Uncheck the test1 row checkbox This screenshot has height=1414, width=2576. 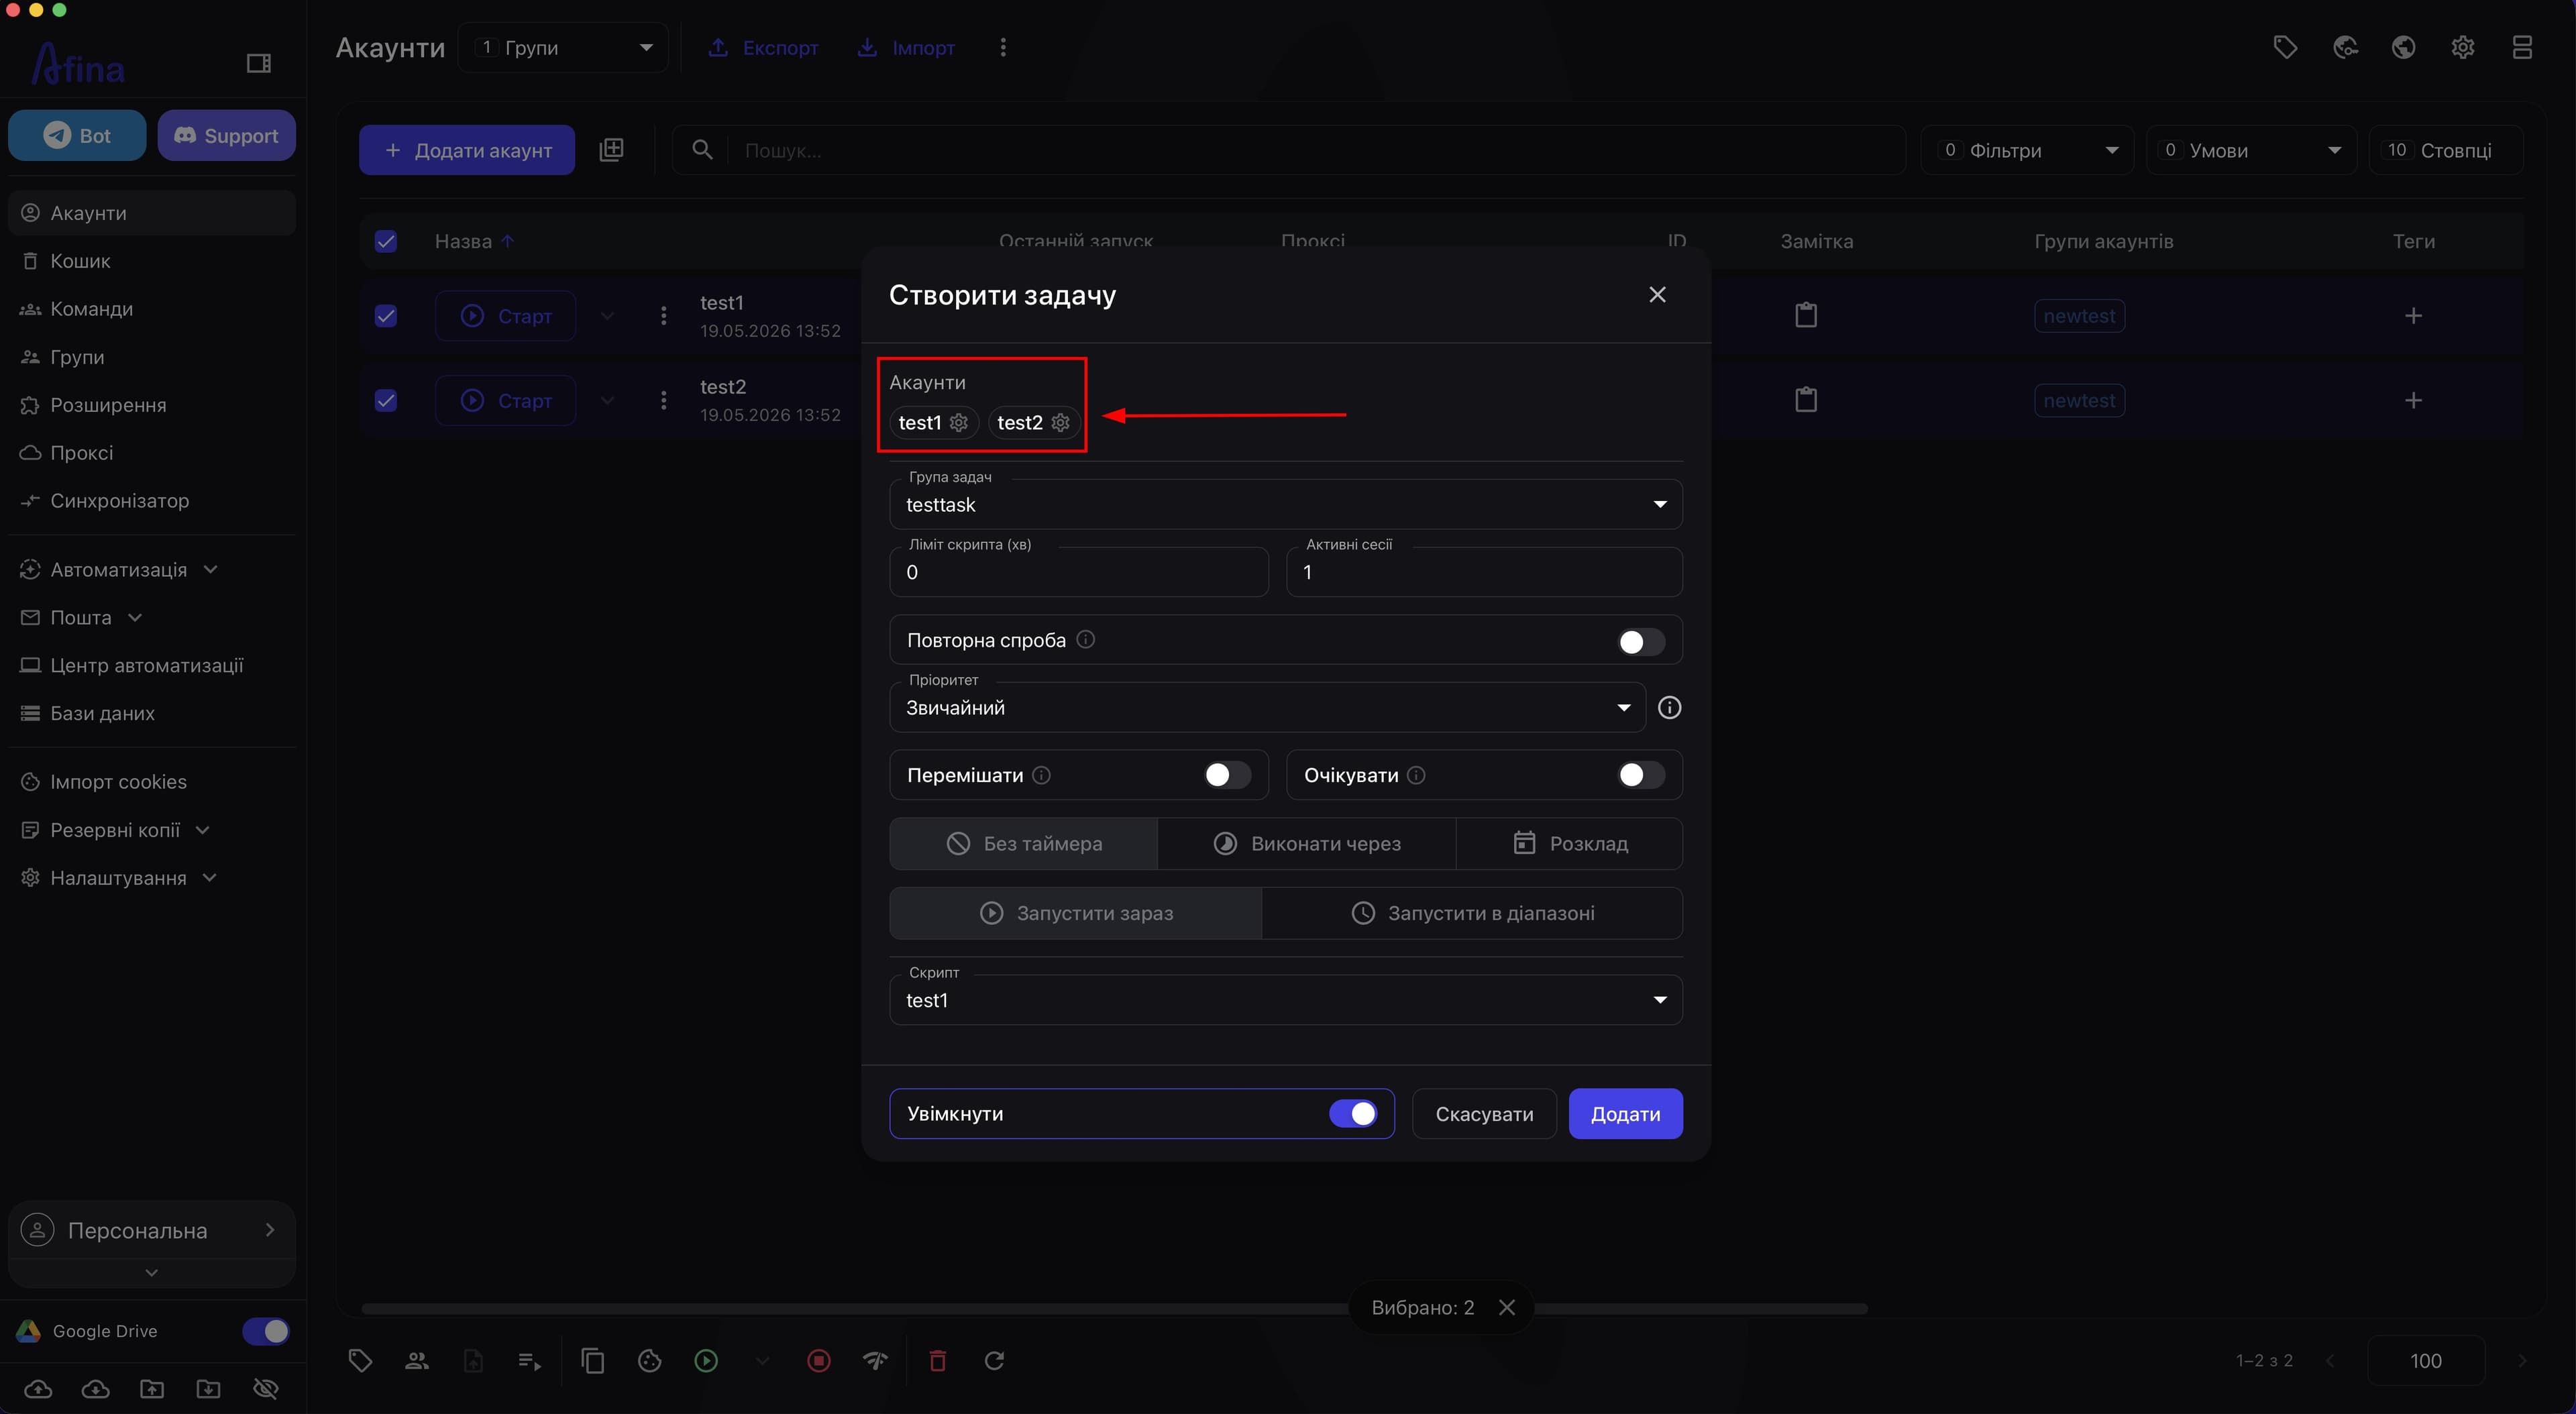(x=386, y=316)
